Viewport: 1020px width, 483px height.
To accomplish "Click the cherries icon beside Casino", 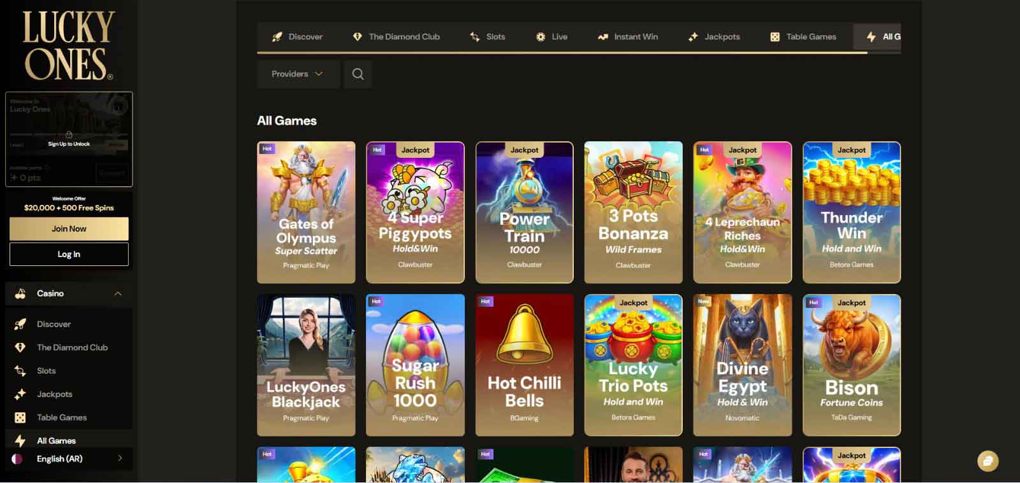I will [20, 293].
